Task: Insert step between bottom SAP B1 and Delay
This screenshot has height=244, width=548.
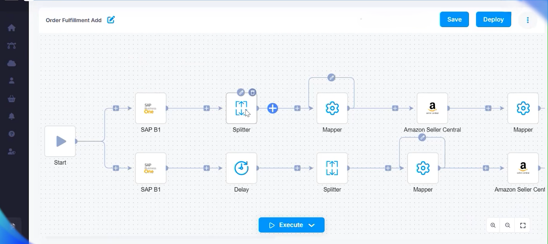Action: click(x=207, y=168)
